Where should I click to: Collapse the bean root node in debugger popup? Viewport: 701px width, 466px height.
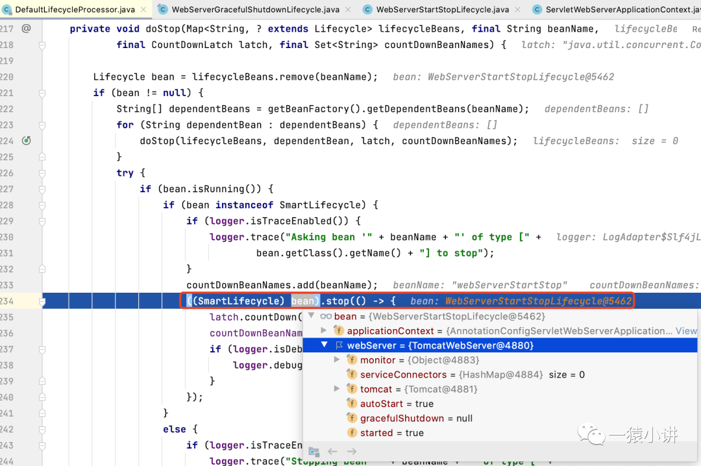point(312,316)
